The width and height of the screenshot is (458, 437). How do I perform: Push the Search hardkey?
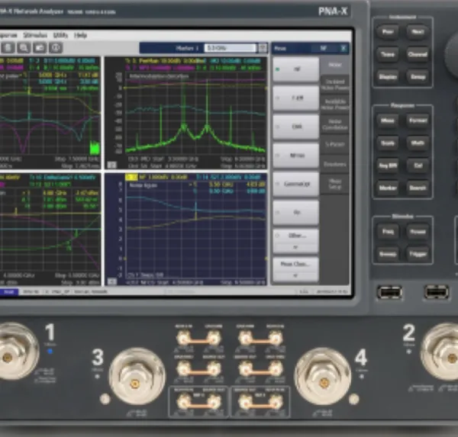[418, 188]
